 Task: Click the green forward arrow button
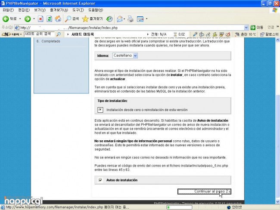pyautogui.click(x=28, y=19)
